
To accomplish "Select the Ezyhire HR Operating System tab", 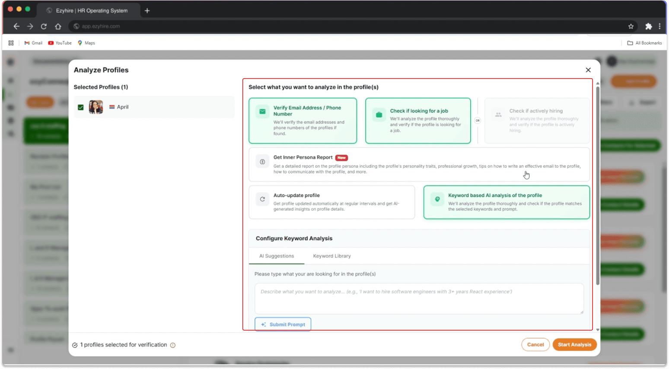I will tap(88, 10).
